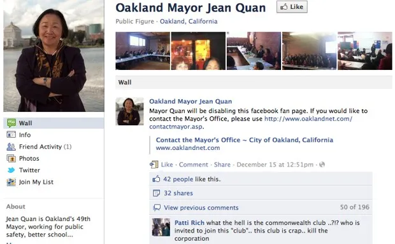Open the Oakland, California location link
This screenshot has height=244, width=395.
tap(189, 22)
